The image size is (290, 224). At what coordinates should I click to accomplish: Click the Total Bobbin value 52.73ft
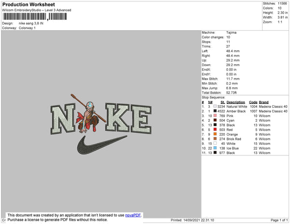pyautogui.click(x=231, y=93)
